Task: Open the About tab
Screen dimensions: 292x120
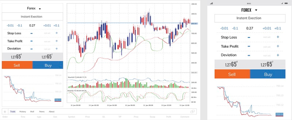Action: pyautogui.click(x=52, y=112)
